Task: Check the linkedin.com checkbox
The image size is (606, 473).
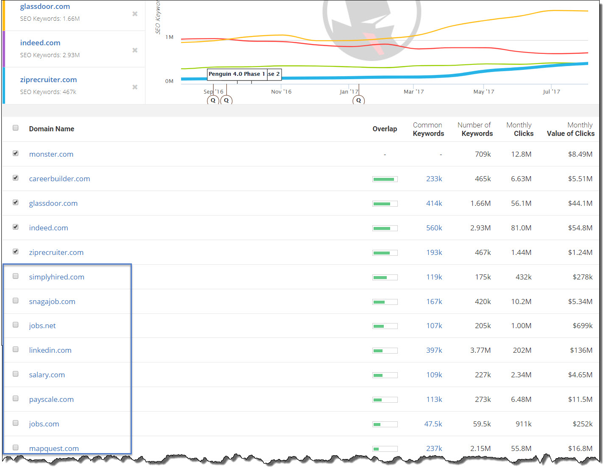Action: click(x=16, y=349)
